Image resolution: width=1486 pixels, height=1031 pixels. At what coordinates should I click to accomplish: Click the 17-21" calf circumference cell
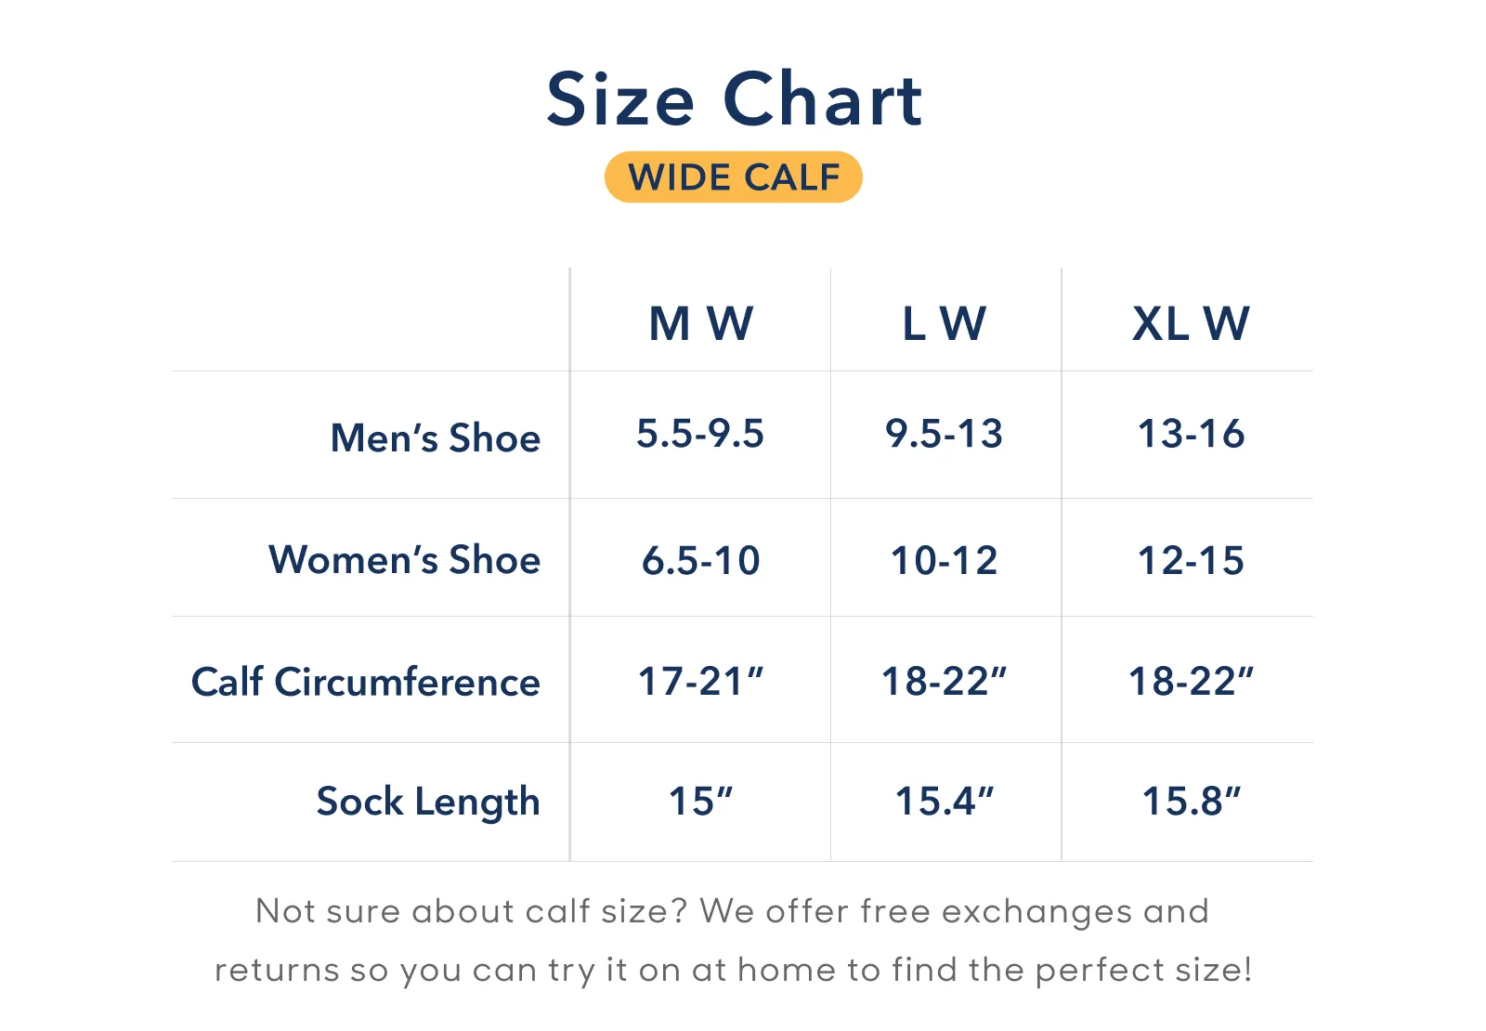(x=700, y=682)
